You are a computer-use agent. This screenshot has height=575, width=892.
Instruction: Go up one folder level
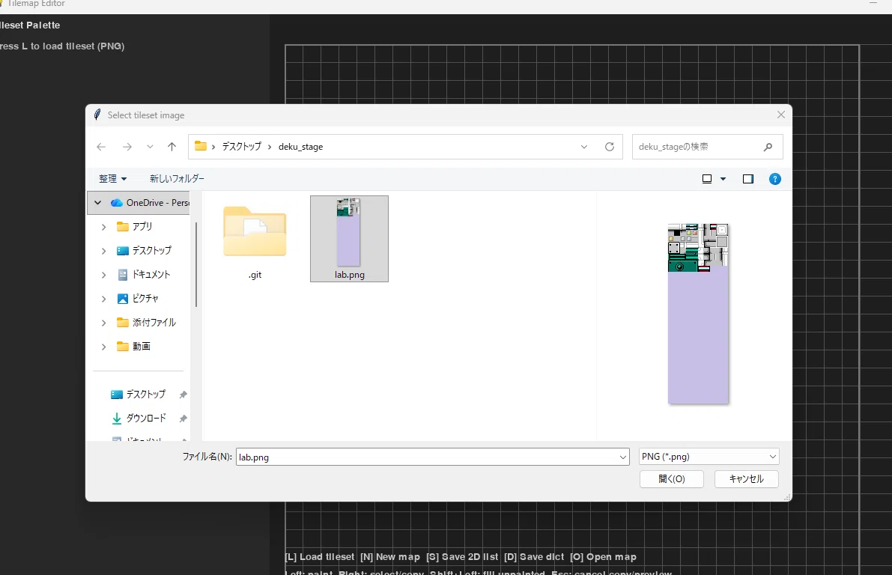coord(172,147)
